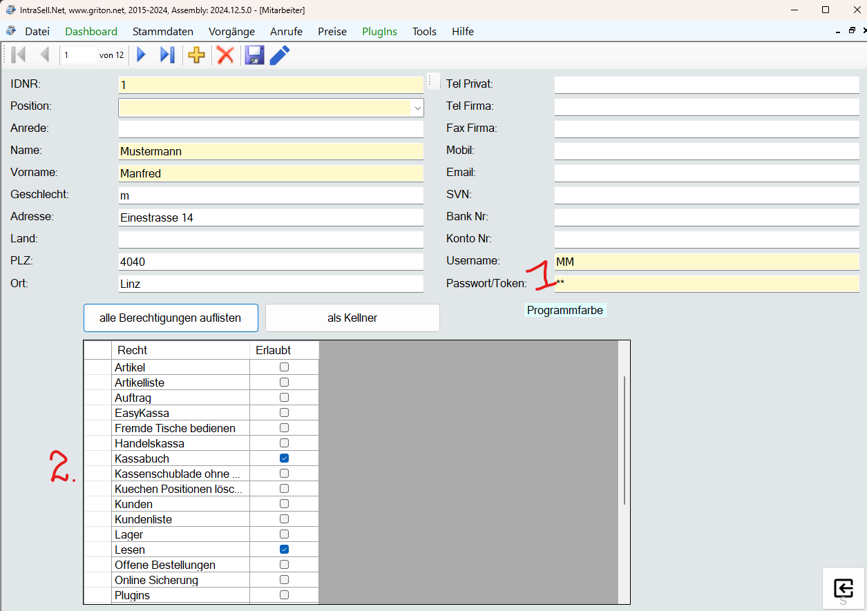Open the Anrufe menu
Screen dimensions: 867x611
[287, 31]
